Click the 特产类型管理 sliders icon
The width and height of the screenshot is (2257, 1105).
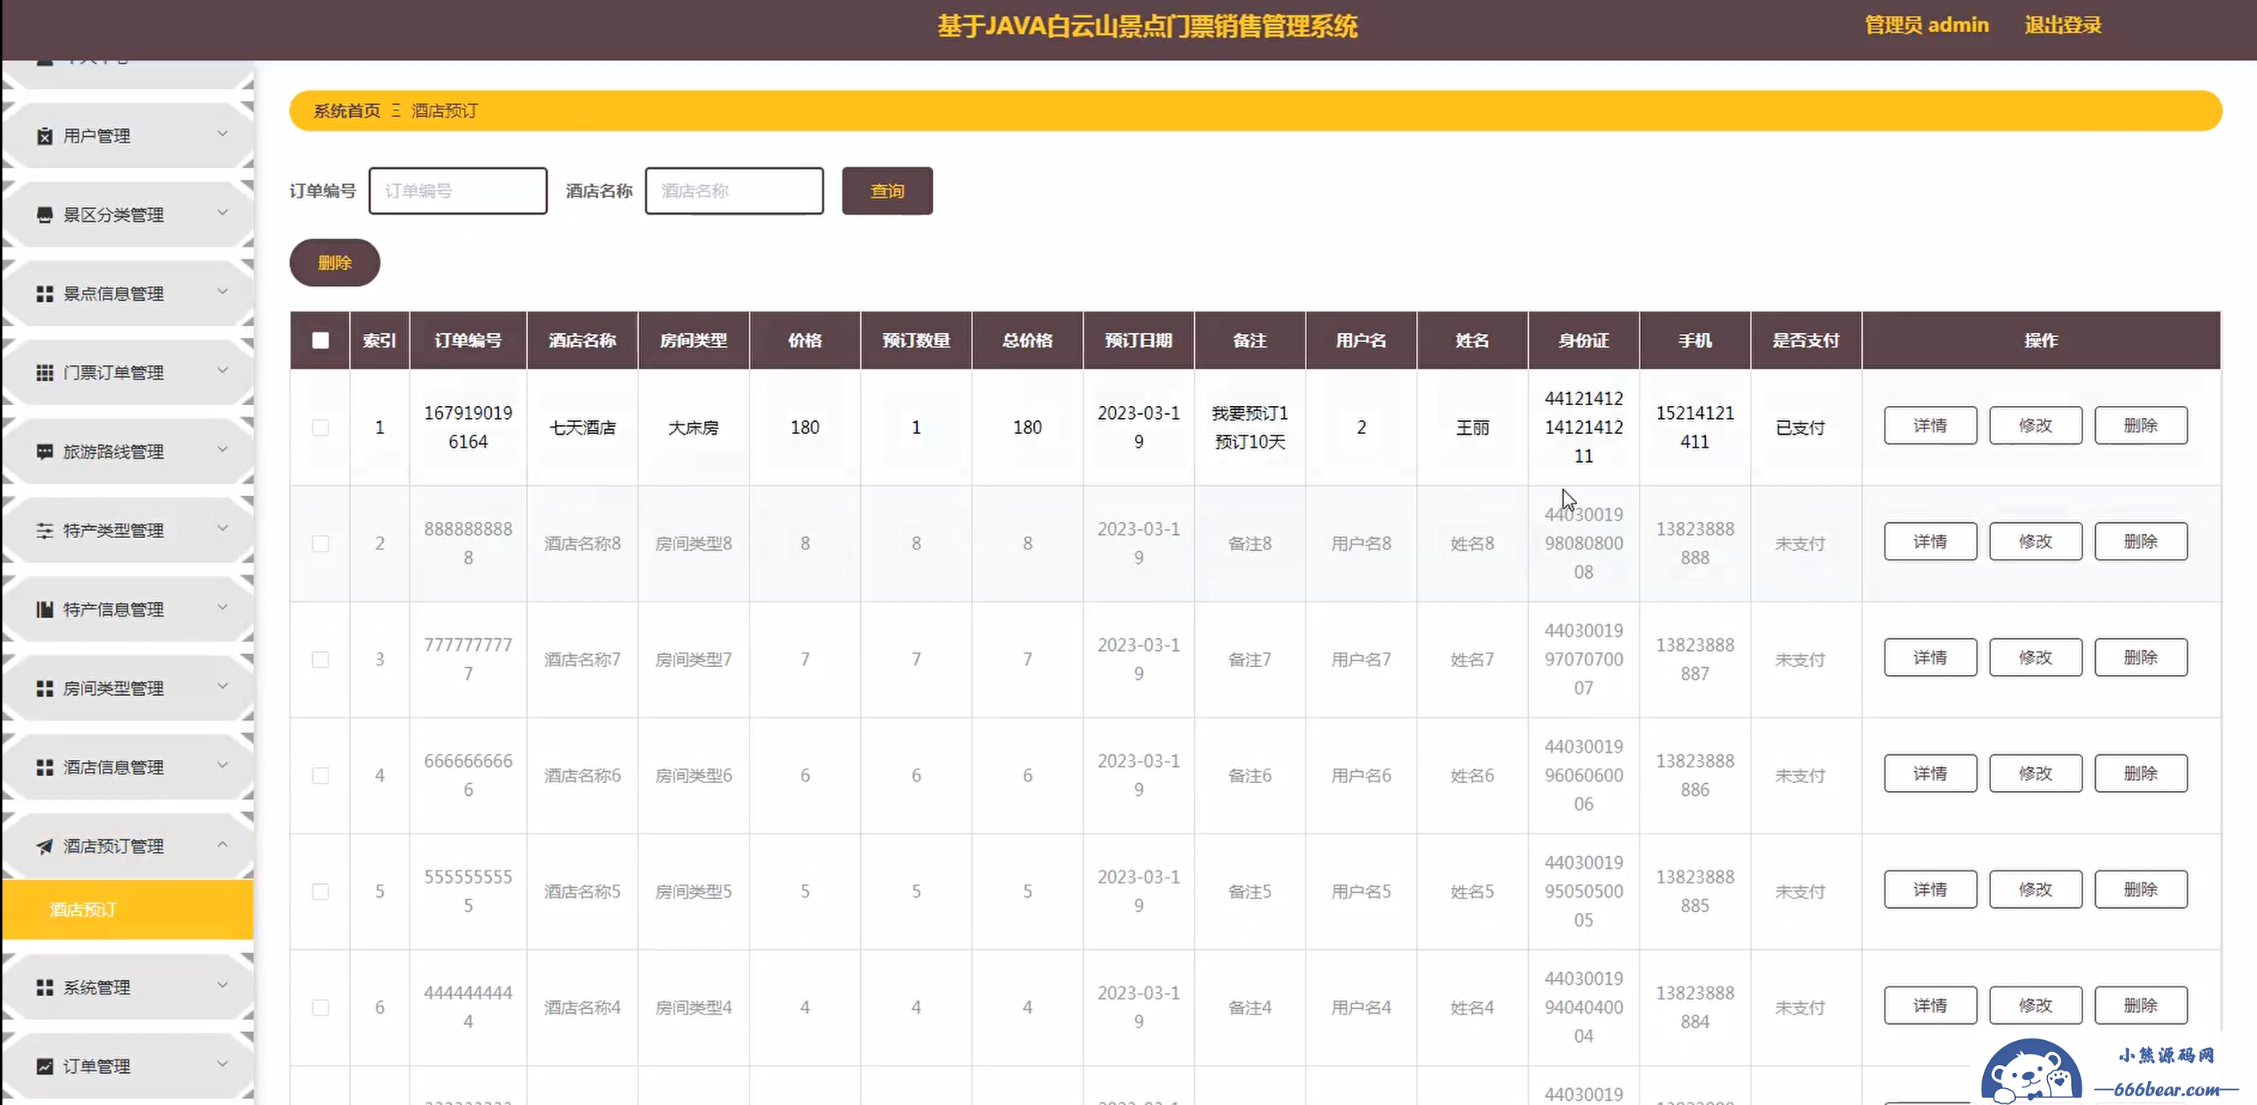(x=45, y=530)
